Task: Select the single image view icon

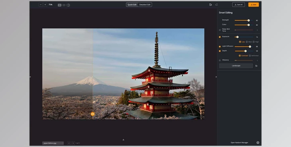Action: tap(59, 5)
